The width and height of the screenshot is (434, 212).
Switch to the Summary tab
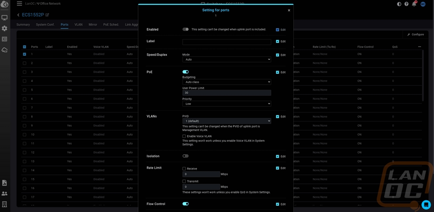pyautogui.click(x=23, y=25)
